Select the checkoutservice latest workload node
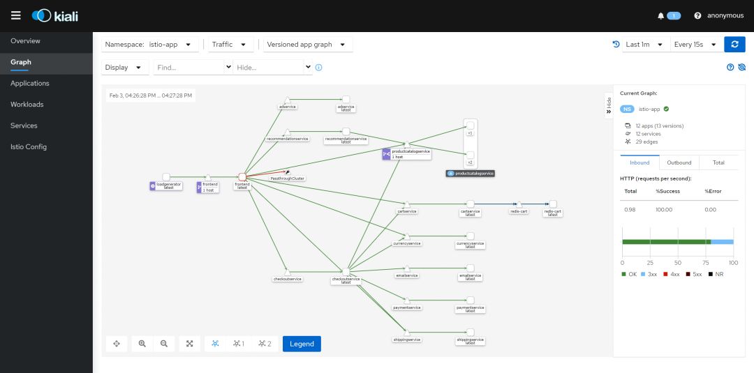This screenshot has height=373, width=754. (346, 272)
